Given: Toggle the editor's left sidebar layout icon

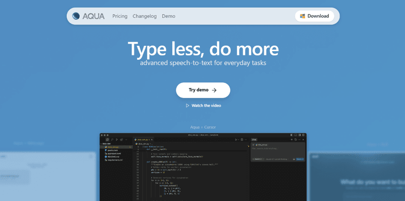Looking at the screenshot, I should pyautogui.click(x=292, y=135).
